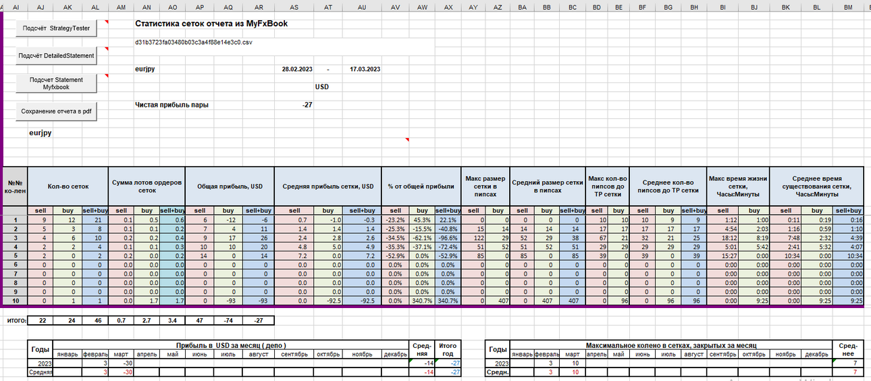Select the Средняя прибыль сетки, USD header

click(327, 186)
